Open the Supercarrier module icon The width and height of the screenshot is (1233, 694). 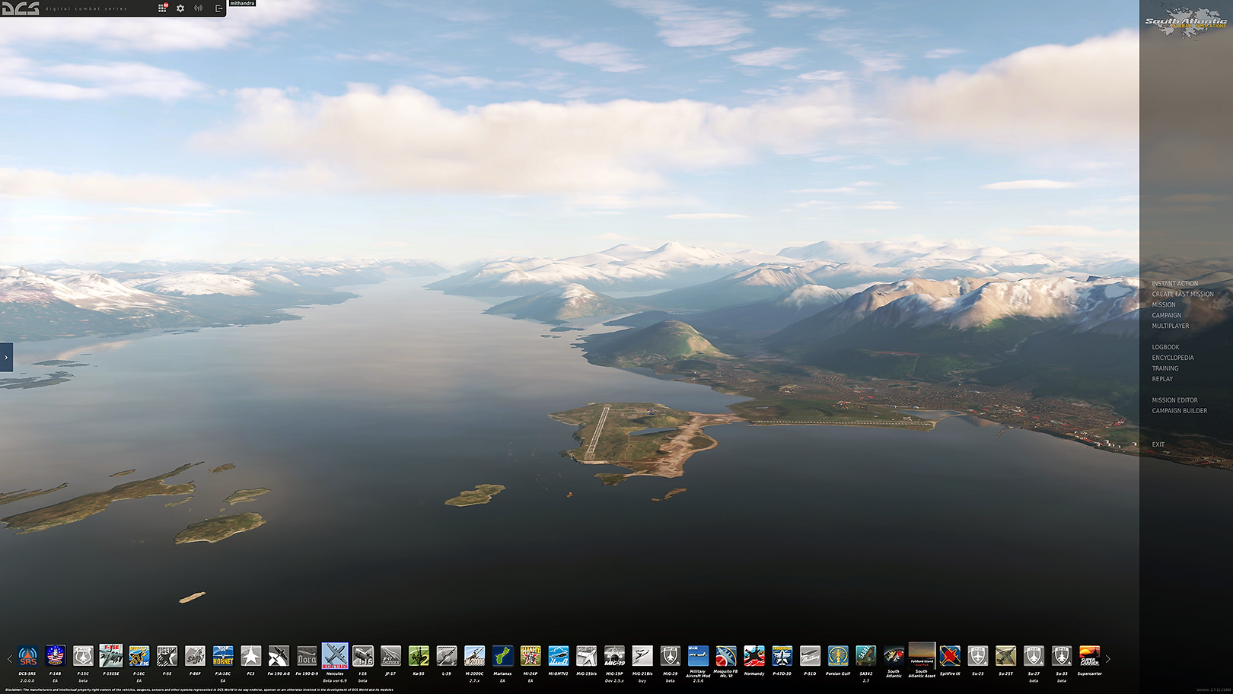coord(1090,656)
